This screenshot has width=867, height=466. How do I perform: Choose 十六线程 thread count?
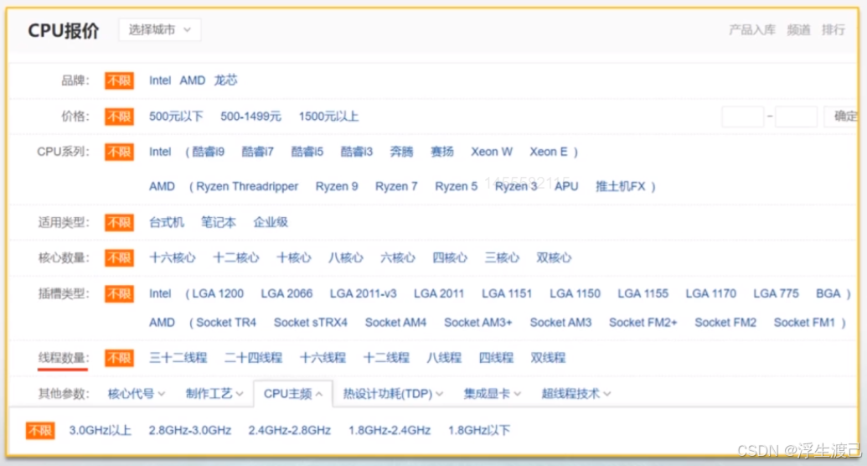tap(323, 358)
